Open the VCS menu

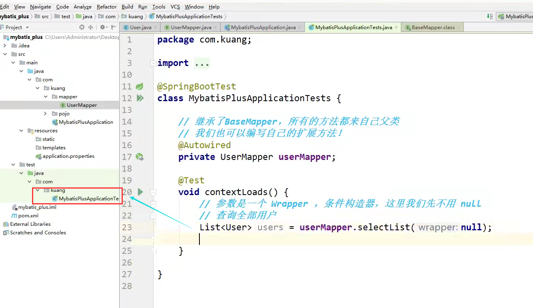(175, 6)
